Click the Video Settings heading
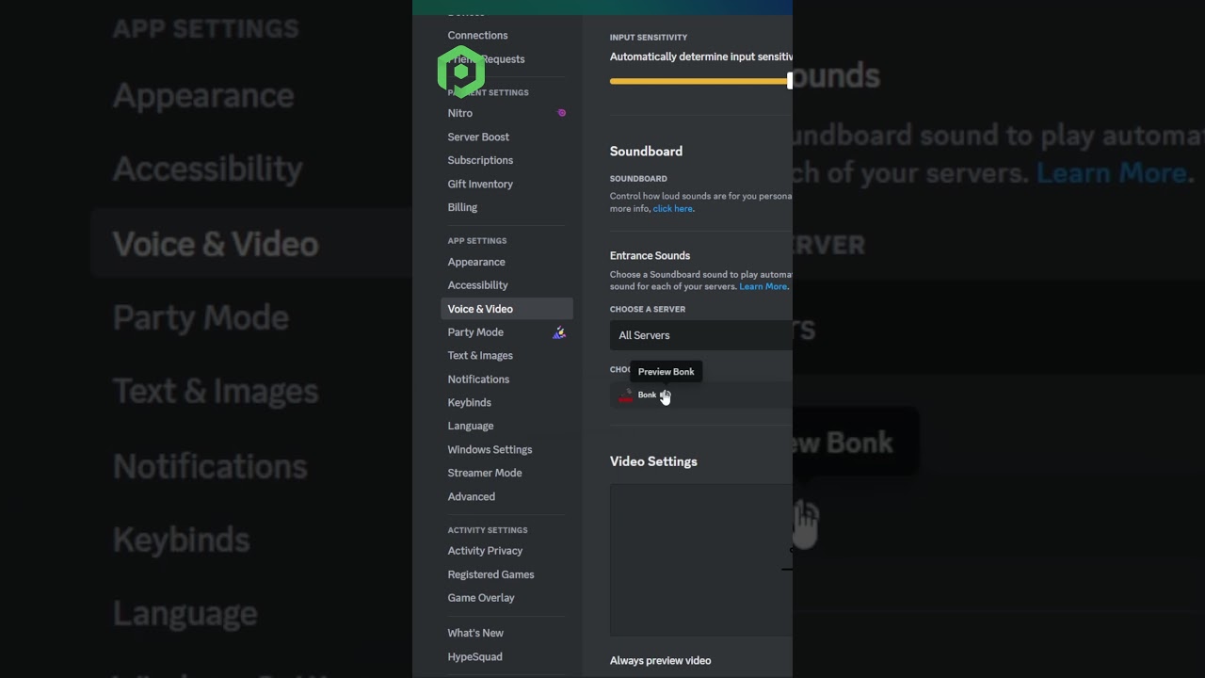The width and height of the screenshot is (1205, 678). pos(653,461)
